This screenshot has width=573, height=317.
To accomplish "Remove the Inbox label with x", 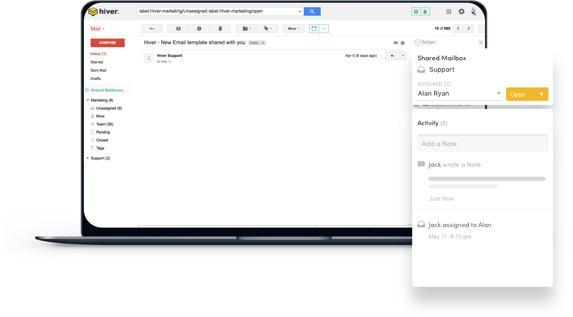I will pyautogui.click(x=263, y=43).
